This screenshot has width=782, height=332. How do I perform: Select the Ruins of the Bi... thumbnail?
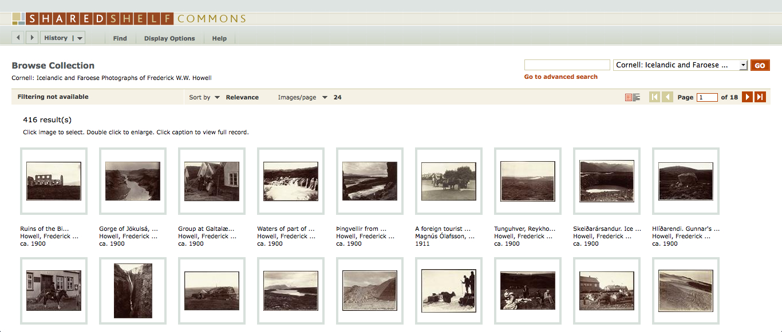pyautogui.click(x=54, y=181)
